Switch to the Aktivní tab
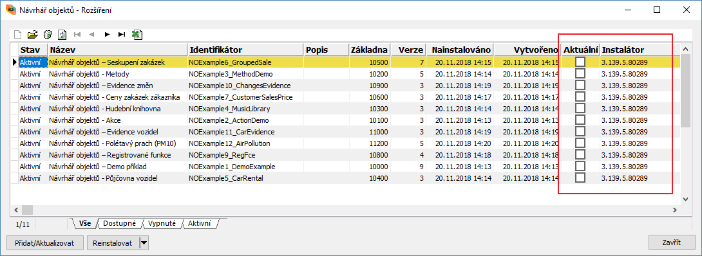Image resolution: width=702 pixels, height=256 pixels. point(199,223)
